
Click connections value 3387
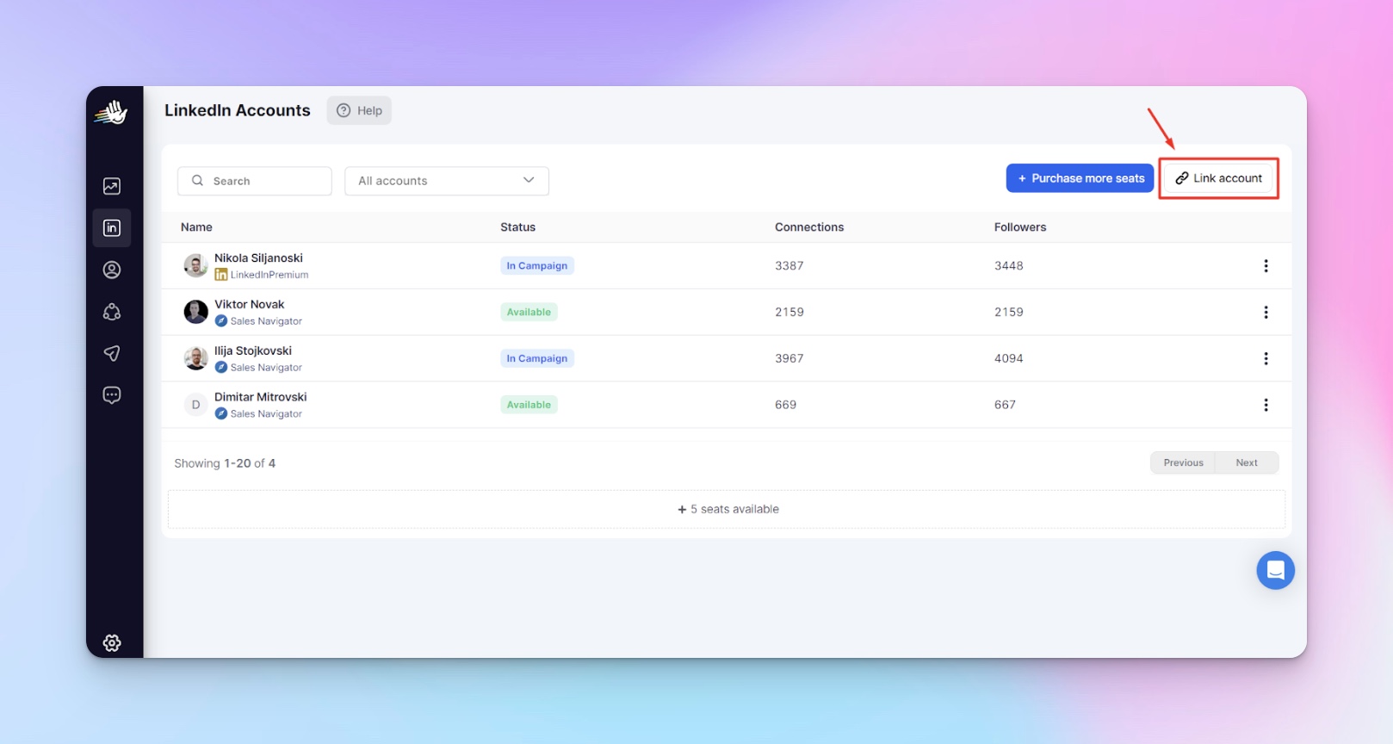click(789, 266)
